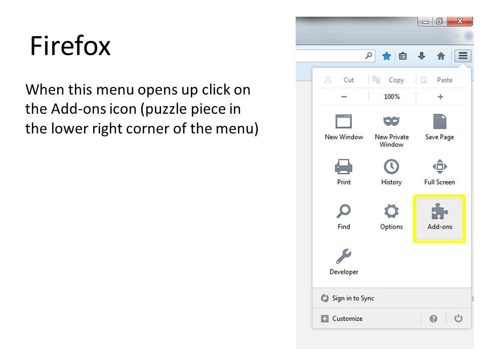
Task: Open Find in page
Action: pos(344,217)
